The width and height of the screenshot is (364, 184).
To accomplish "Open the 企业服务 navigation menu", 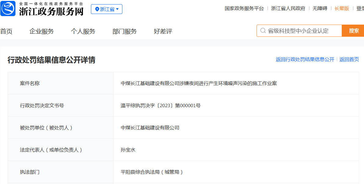I will click(41, 31).
